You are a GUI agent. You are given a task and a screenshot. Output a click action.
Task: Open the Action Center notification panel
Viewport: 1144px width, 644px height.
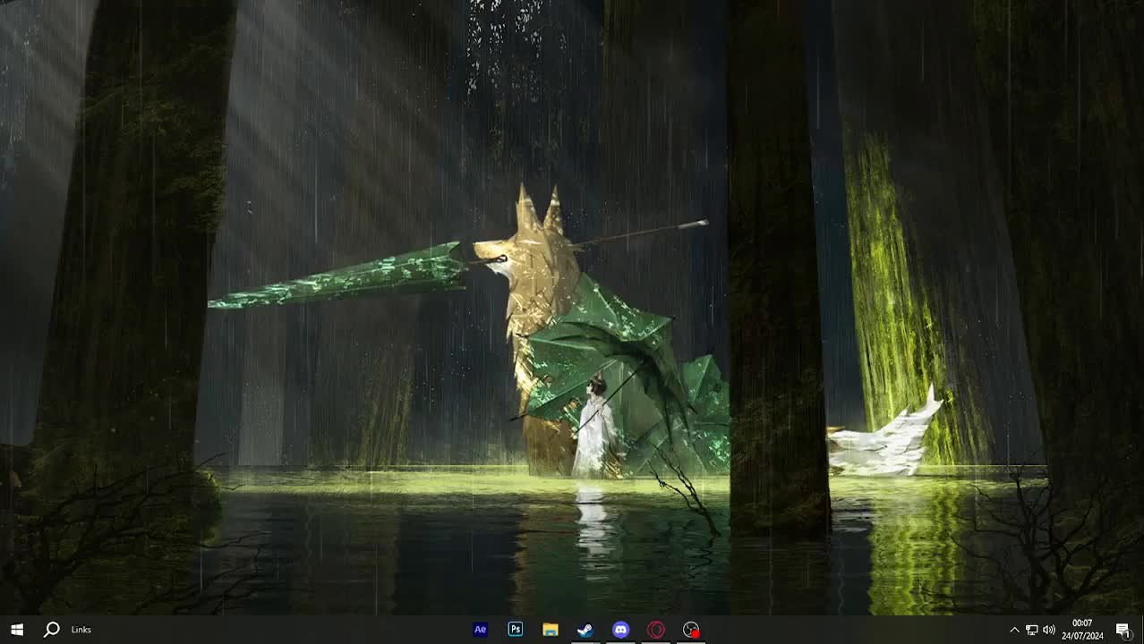(1122, 629)
